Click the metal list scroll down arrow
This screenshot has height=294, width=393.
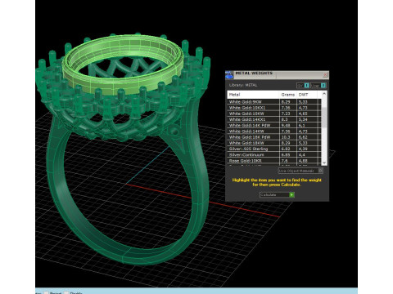[324, 163]
